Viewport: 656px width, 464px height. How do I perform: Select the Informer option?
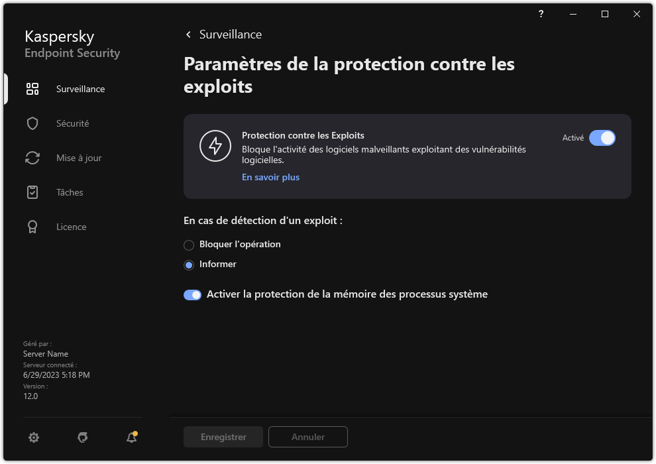coord(189,264)
